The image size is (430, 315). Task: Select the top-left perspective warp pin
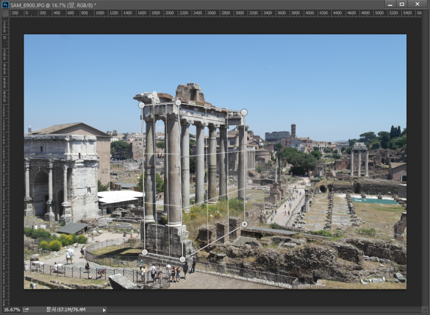[142, 105]
